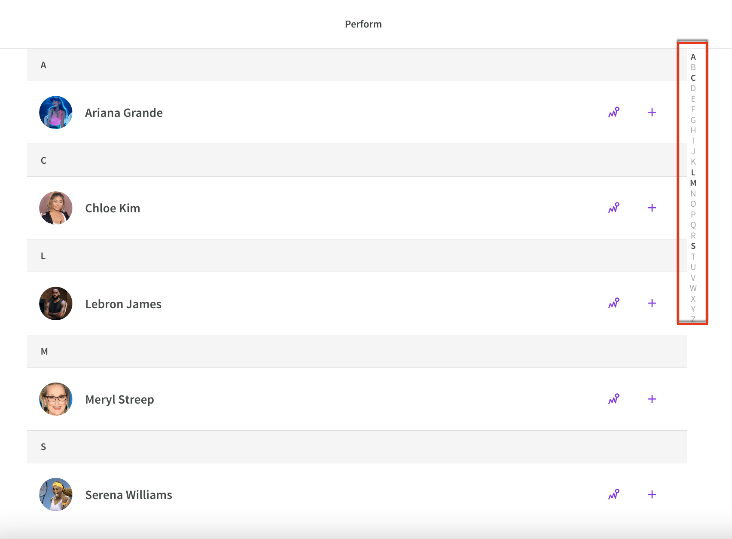The height and width of the screenshot is (539, 732).
Task: Open the Serena Williams name link
Action: pyautogui.click(x=128, y=495)
